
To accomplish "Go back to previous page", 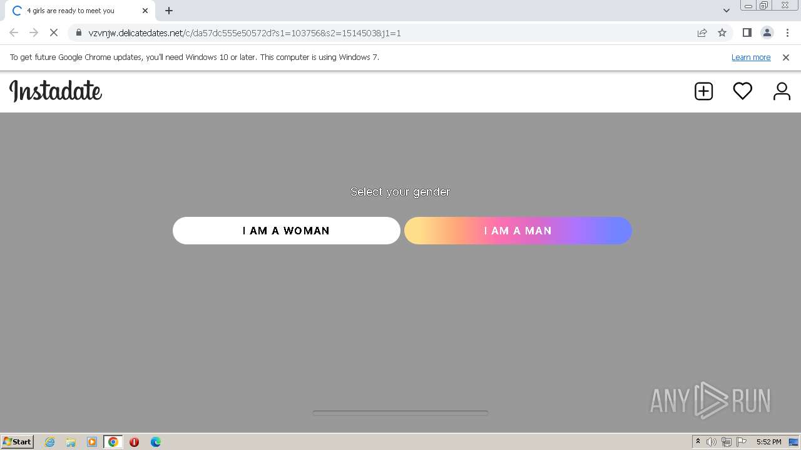I will click(x=14, y=32).
